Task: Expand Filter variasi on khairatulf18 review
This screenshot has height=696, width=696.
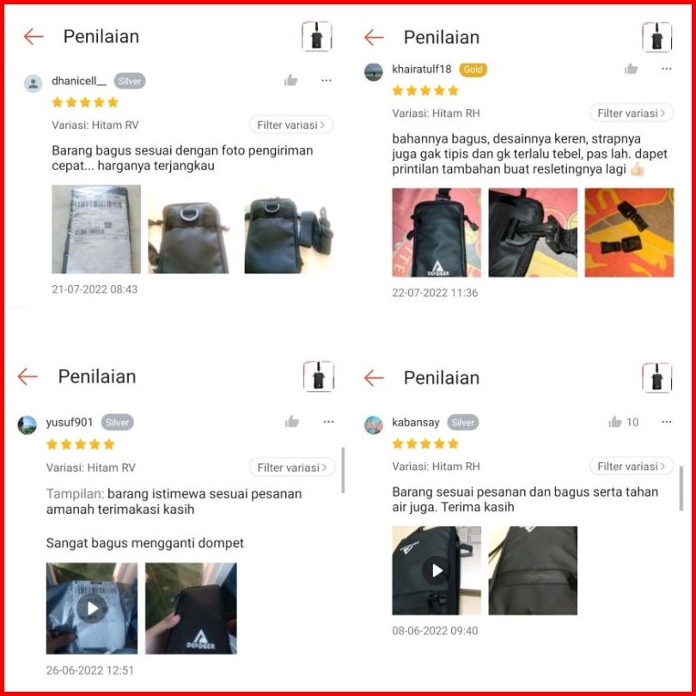Action: click(x=632, y=113)
